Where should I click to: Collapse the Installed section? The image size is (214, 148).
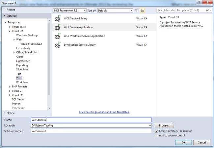click(4, 16)
